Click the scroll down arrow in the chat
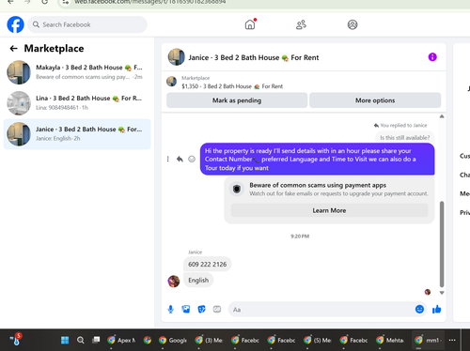Image resolution: width=470 pixels, height=351 pixels. (x=442, y=293)
